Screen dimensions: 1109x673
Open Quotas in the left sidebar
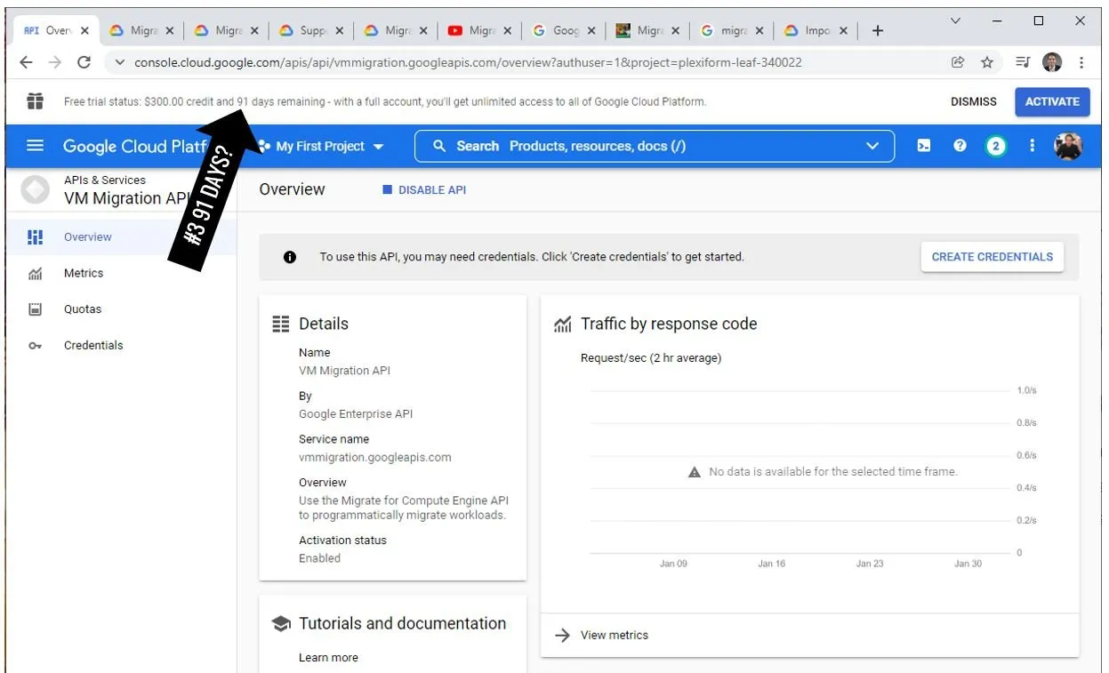pyautogui.click(x=121, y=309)
